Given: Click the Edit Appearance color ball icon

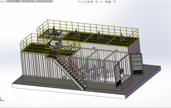Looking at the screenshot, I should click(106, 2).
